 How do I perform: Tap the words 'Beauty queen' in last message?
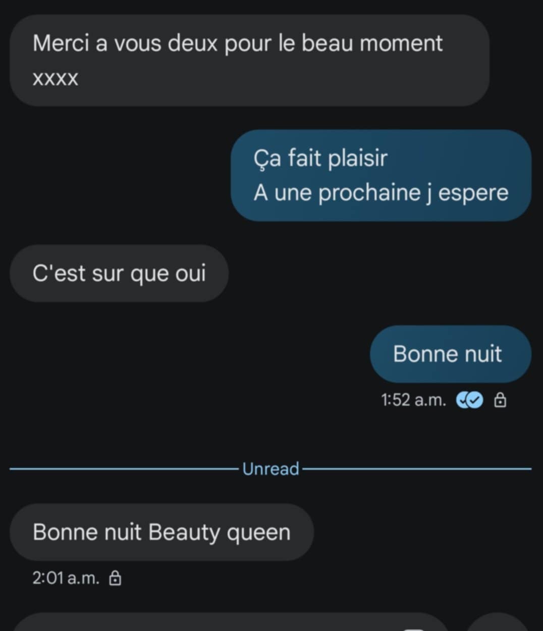[x=220, y=533]
